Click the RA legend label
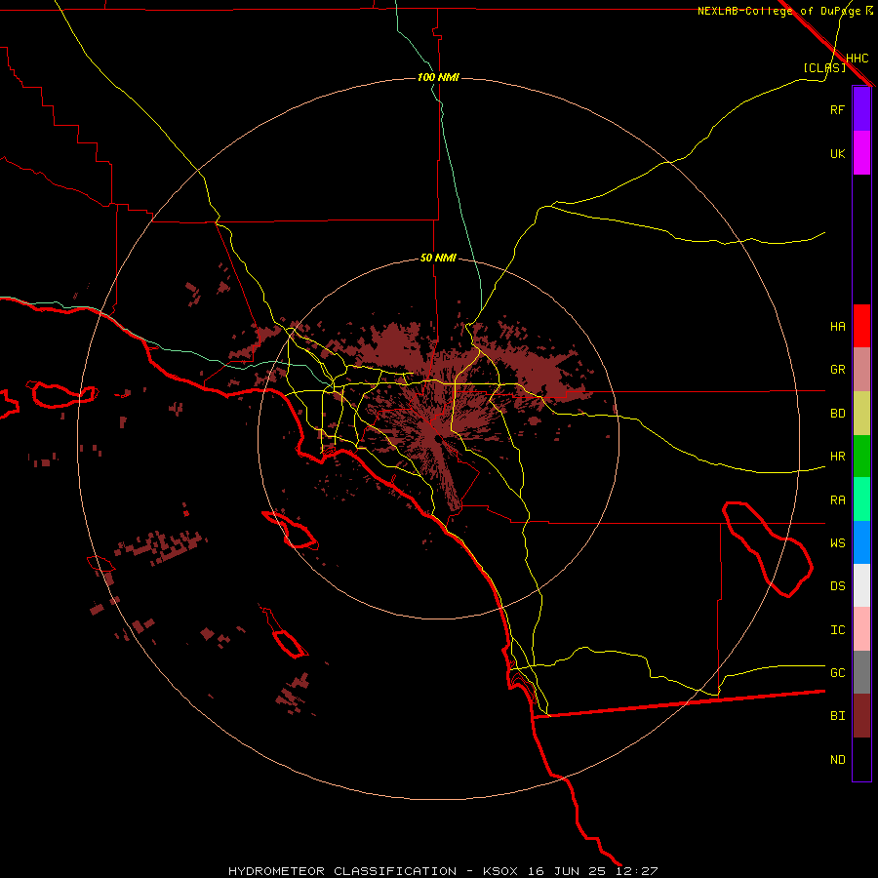This screenshot has height=878, width=878. point(837,500)
